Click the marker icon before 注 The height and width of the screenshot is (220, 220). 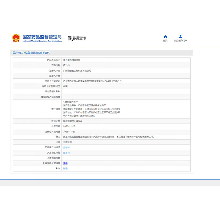(57, 168)
